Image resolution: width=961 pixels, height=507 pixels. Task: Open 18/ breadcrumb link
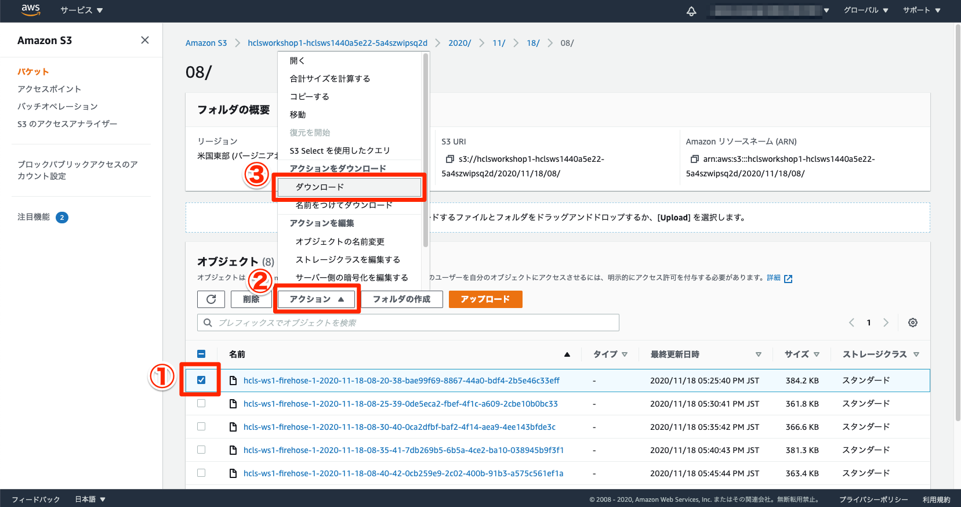point(533,43)
